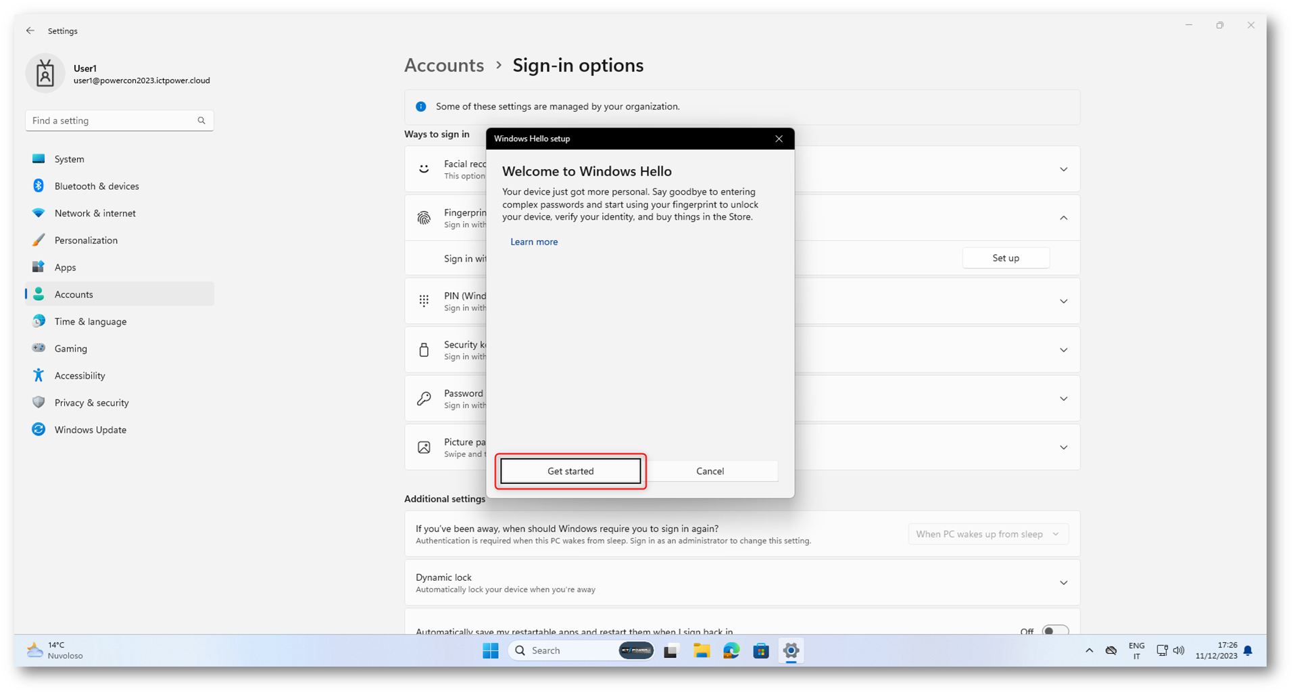Open Task View from the taskbar
Viewport: 1295px width, 695px height.
pyautogui.click(x=670, y=651)
